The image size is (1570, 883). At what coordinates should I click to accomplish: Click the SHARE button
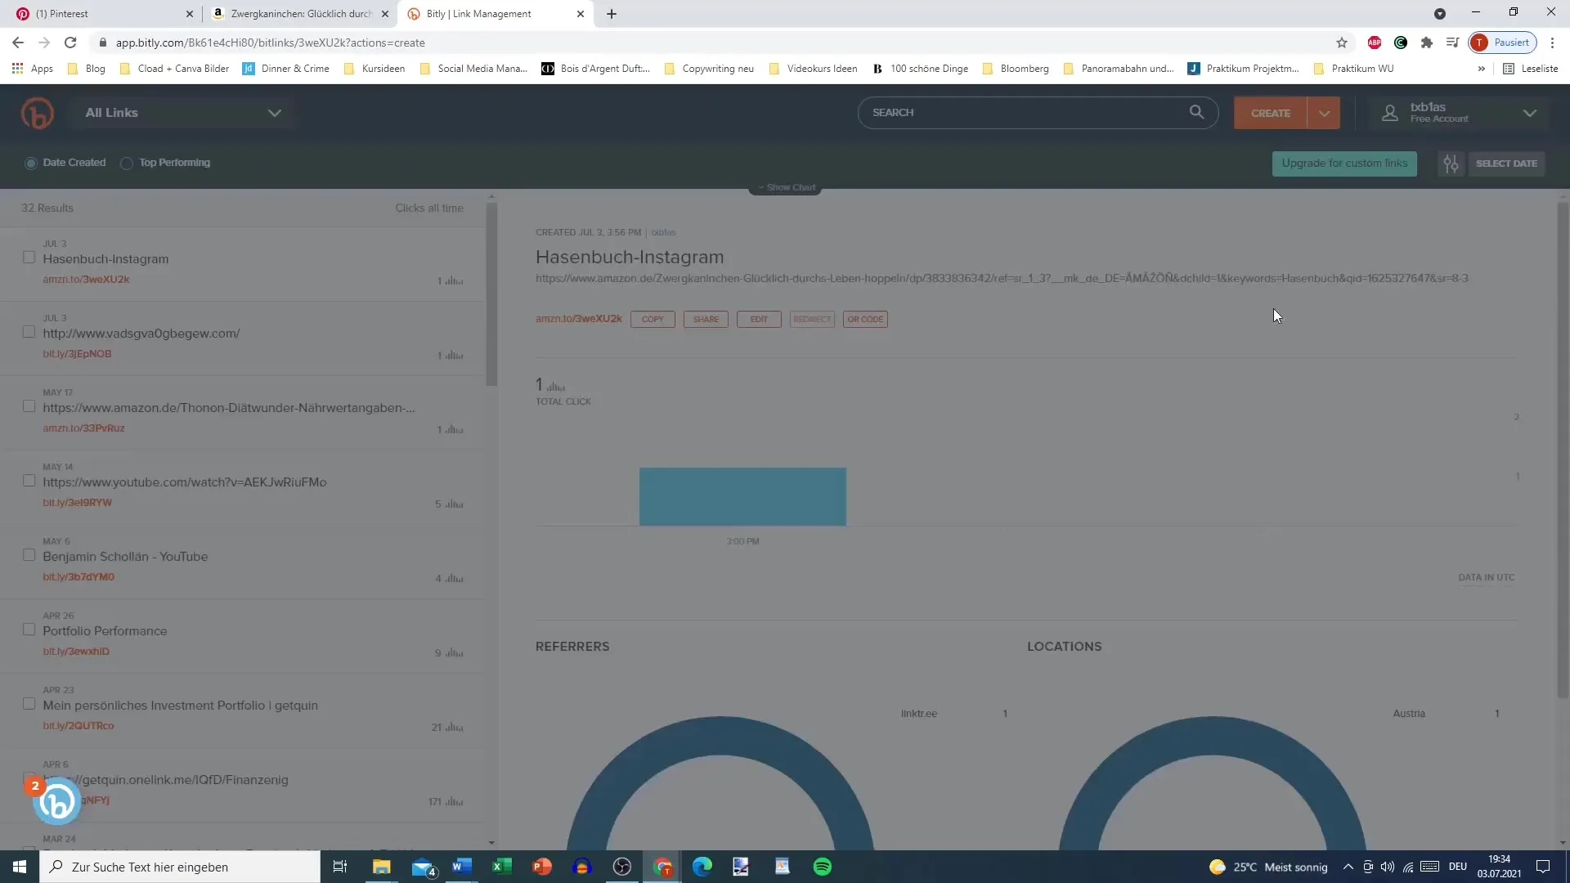(x=706, y=319)
